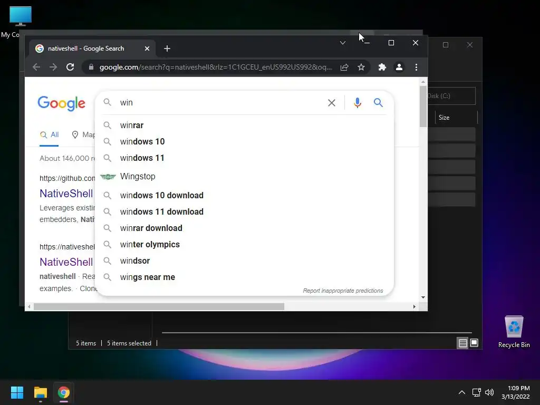Image resolution: width=540 pixels, height=405 pixels.
Task: Open the Windows Start menu
Action: point(17,392)
